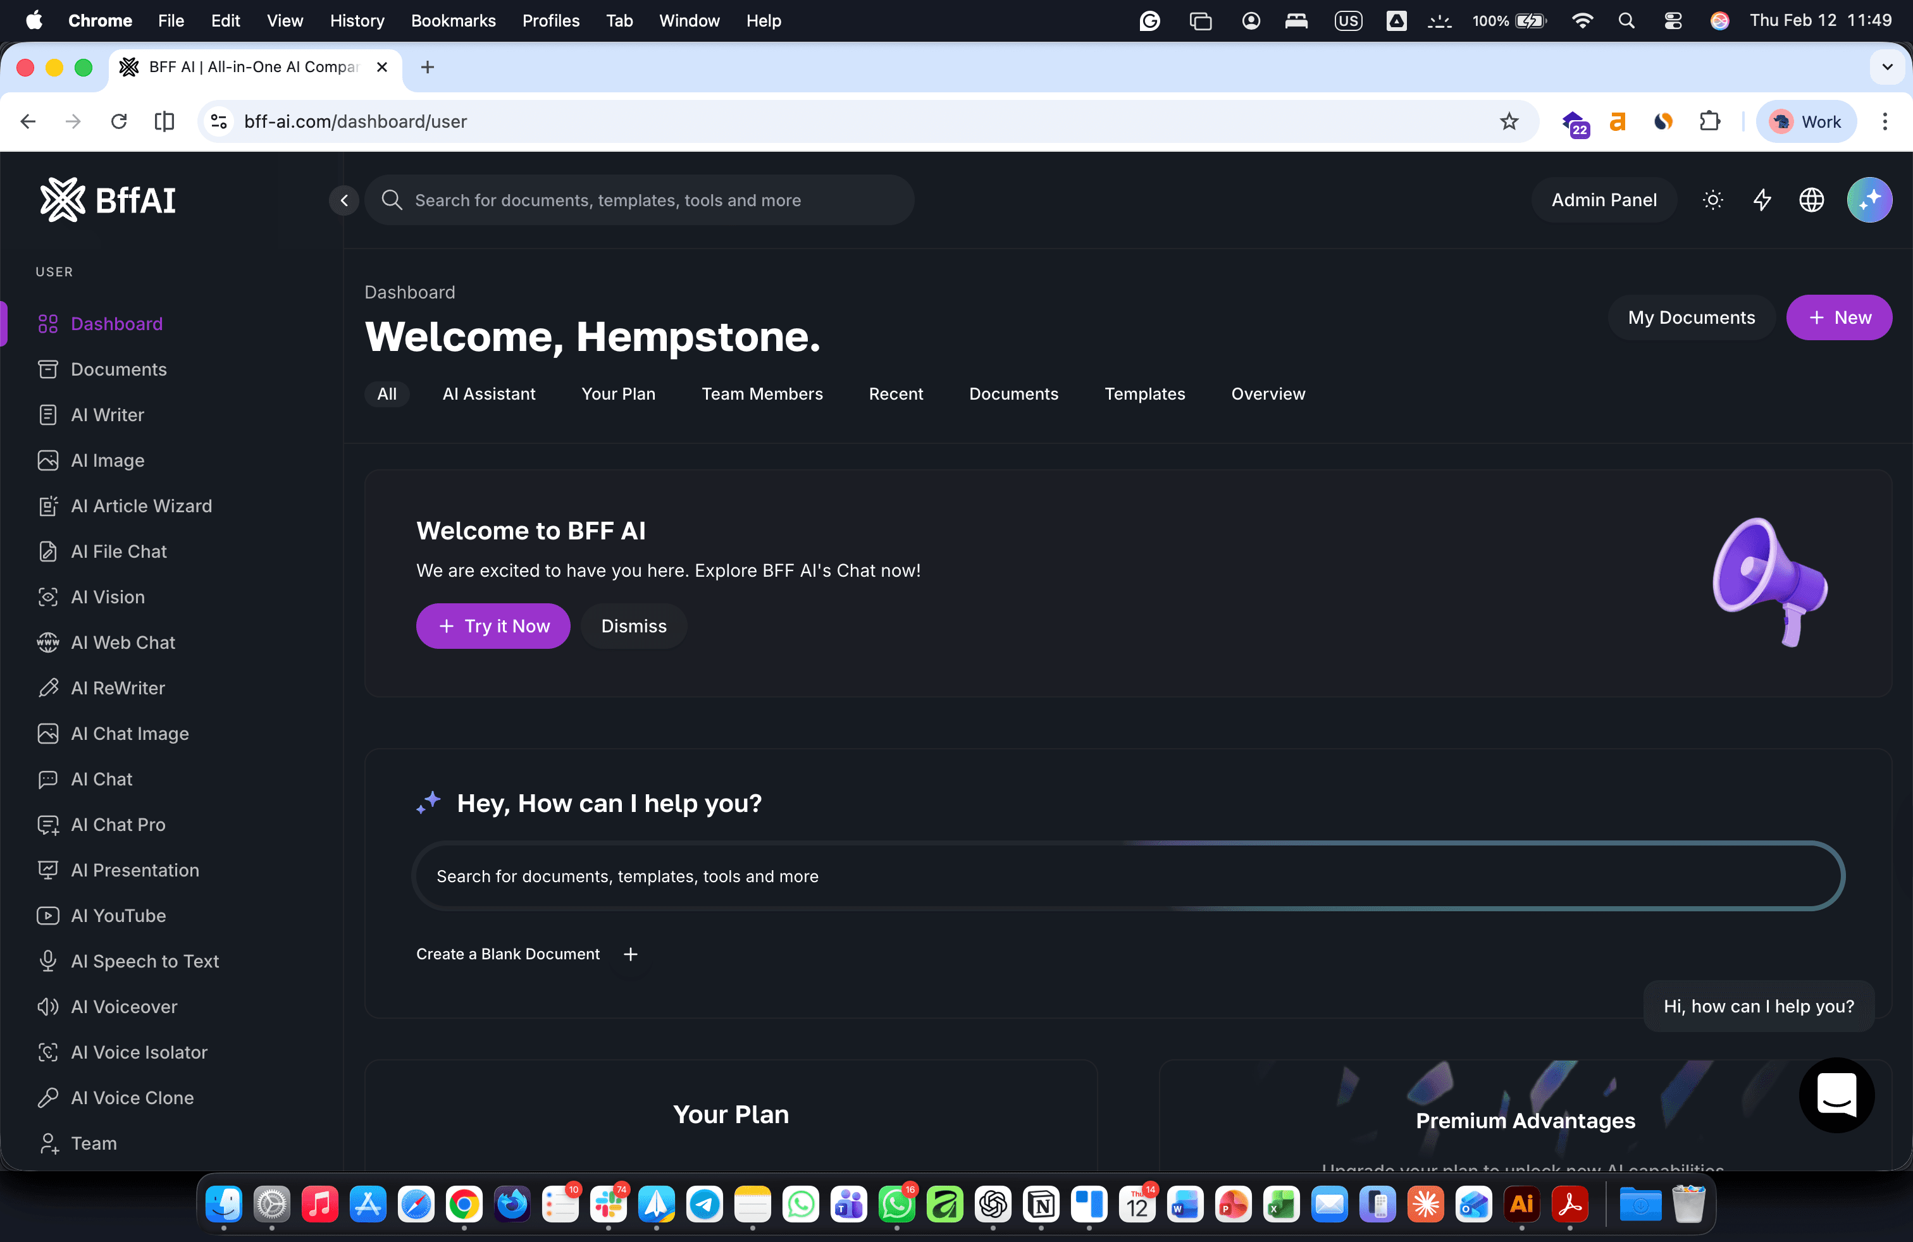Click Create a Blank Document plus
The width and height of the screenshot is (1913, 1242).
(x=631, y=954)
